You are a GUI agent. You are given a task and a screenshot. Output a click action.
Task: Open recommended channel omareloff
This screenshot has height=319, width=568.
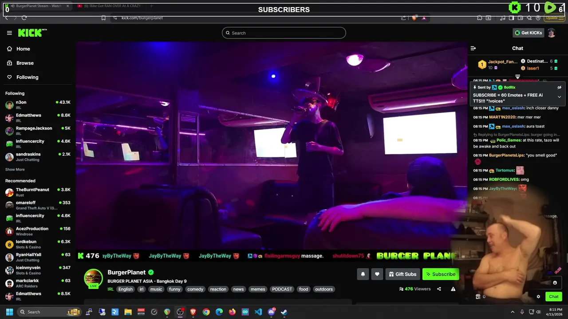38,205
